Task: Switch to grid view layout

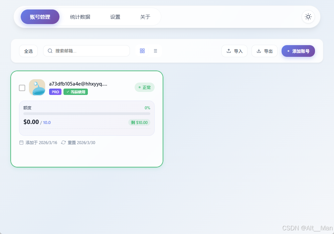Action: [x=142, y=50]
